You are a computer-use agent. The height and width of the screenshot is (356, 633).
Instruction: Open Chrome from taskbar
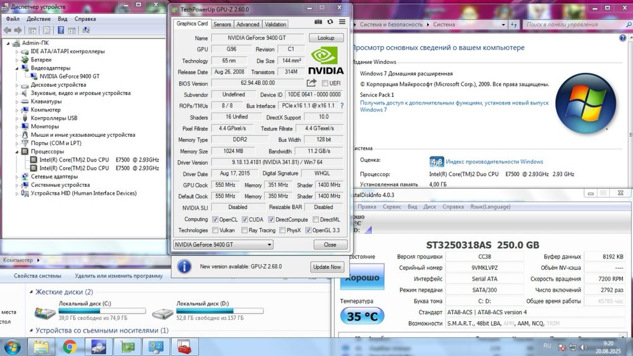coord(70,346)
